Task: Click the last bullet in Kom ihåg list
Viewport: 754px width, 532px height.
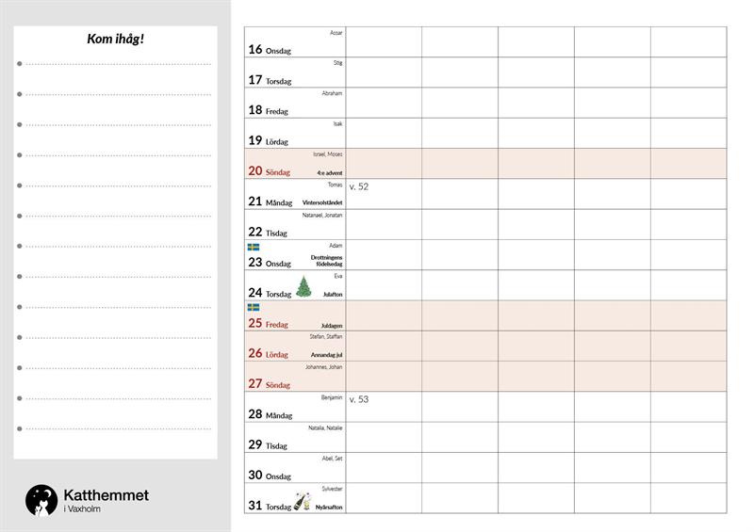Action: click(19, 428)
